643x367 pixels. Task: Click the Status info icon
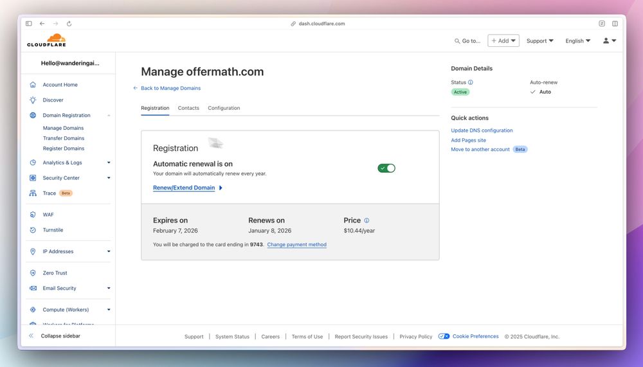pyautogui.click(x=471, y=82)
